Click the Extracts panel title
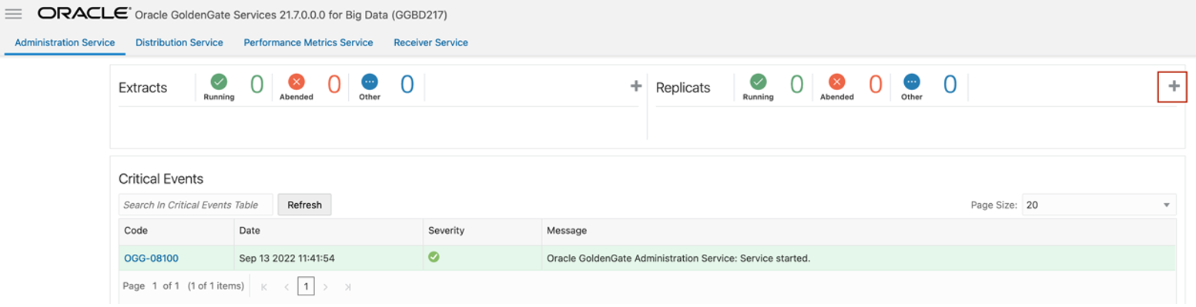The width and height of the screenshot is (1196, 307). [143, 88]
